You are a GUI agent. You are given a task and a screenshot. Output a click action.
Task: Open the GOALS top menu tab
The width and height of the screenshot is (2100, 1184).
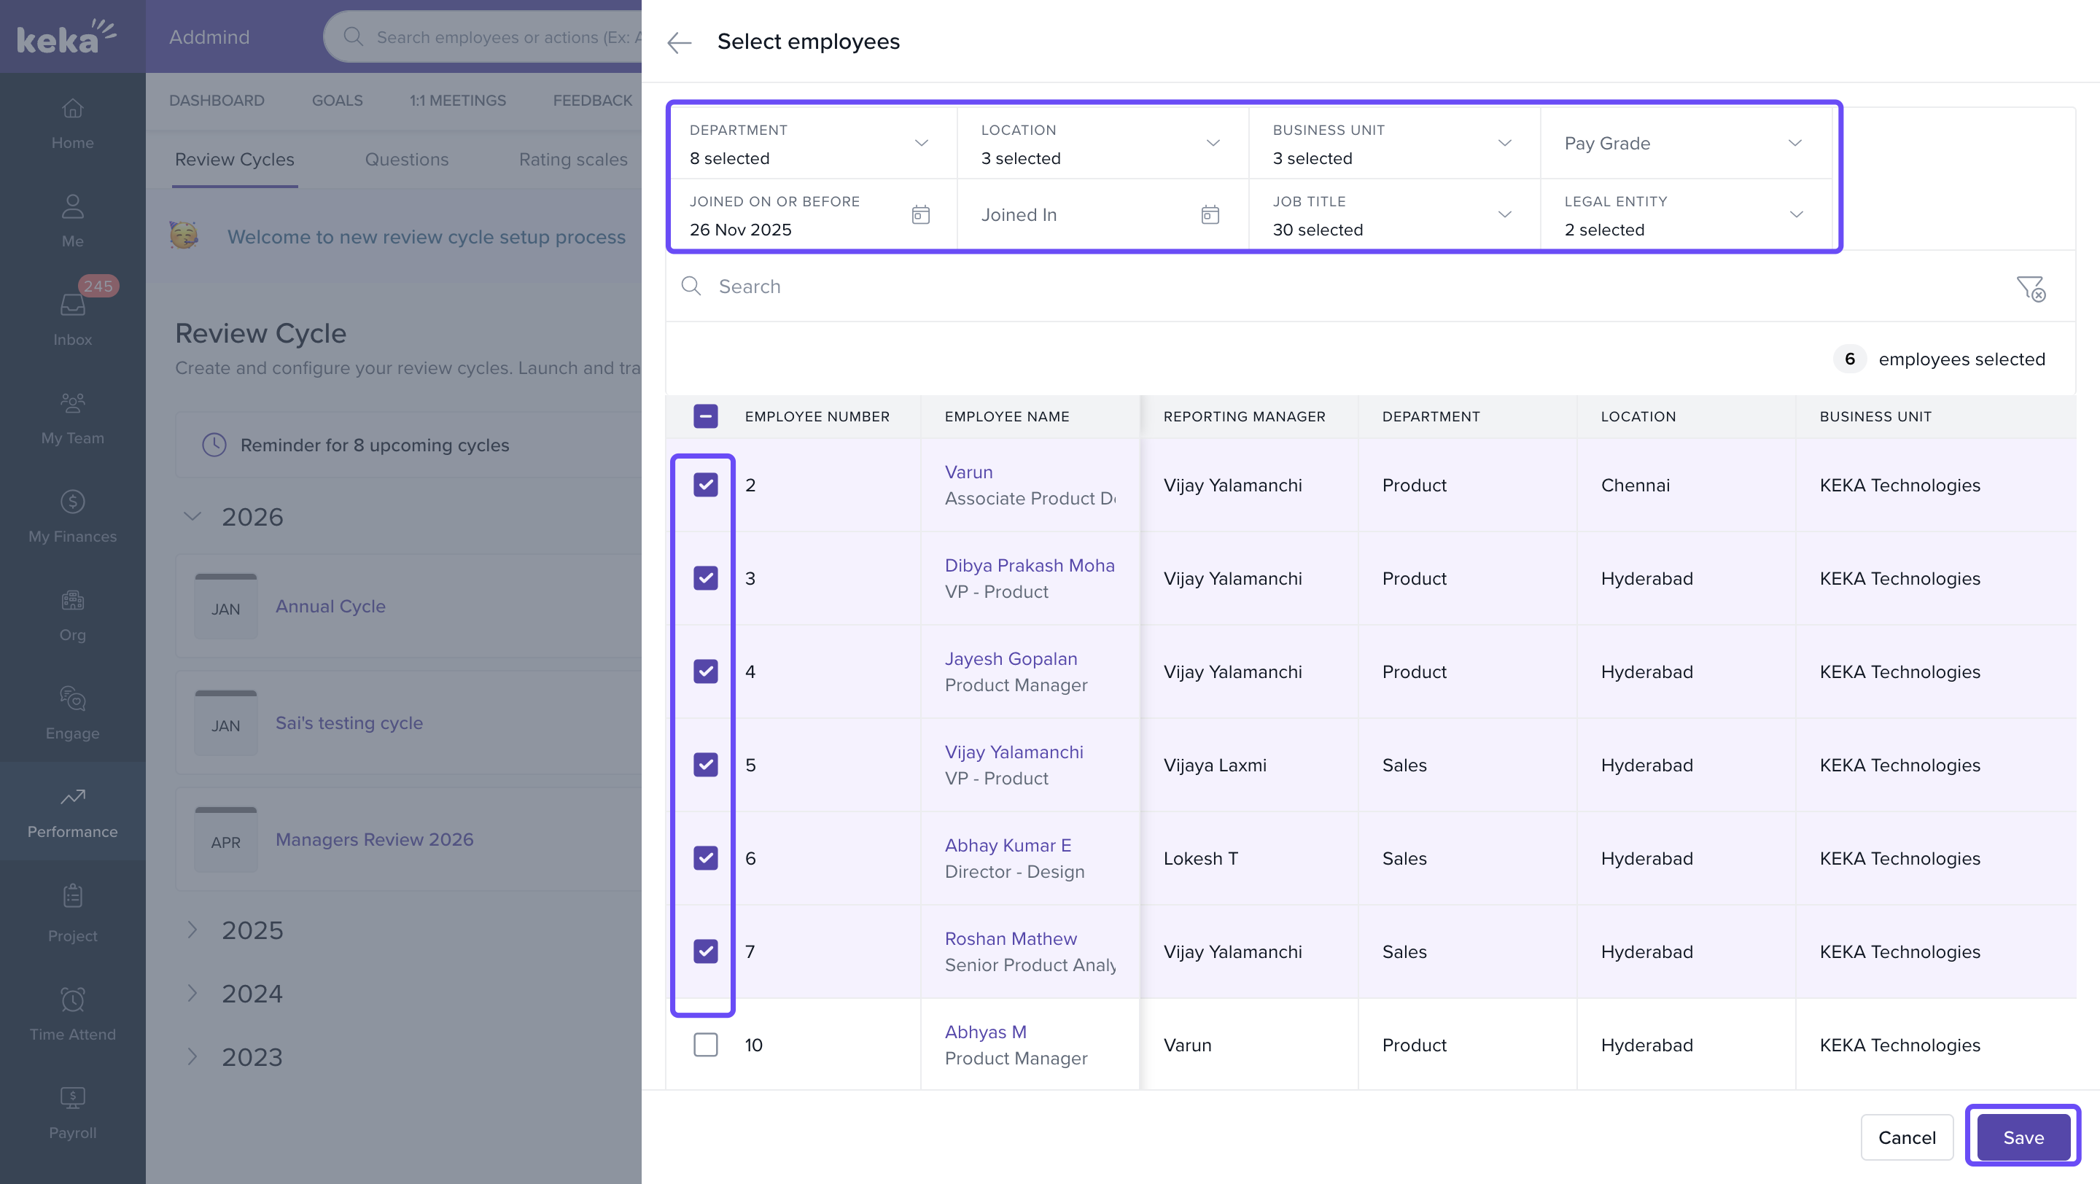click(x=337, y=100)
